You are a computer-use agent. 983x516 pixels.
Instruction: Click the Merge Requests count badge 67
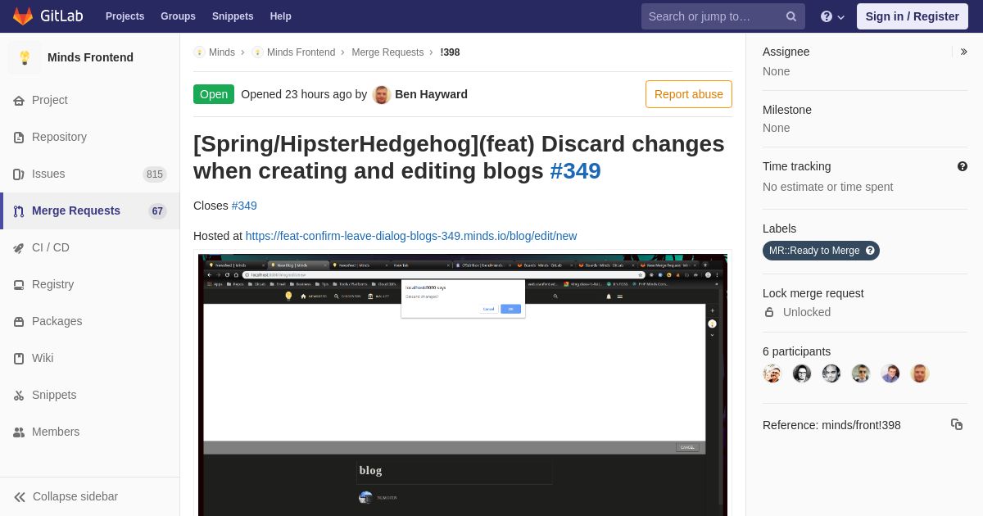tap(157, 211)
